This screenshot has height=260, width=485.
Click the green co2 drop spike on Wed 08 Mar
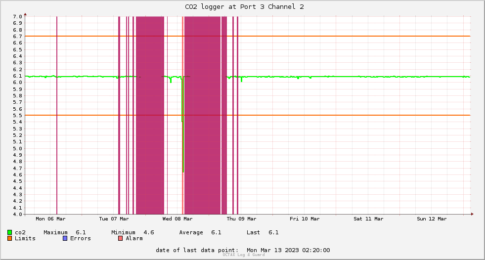183,124
